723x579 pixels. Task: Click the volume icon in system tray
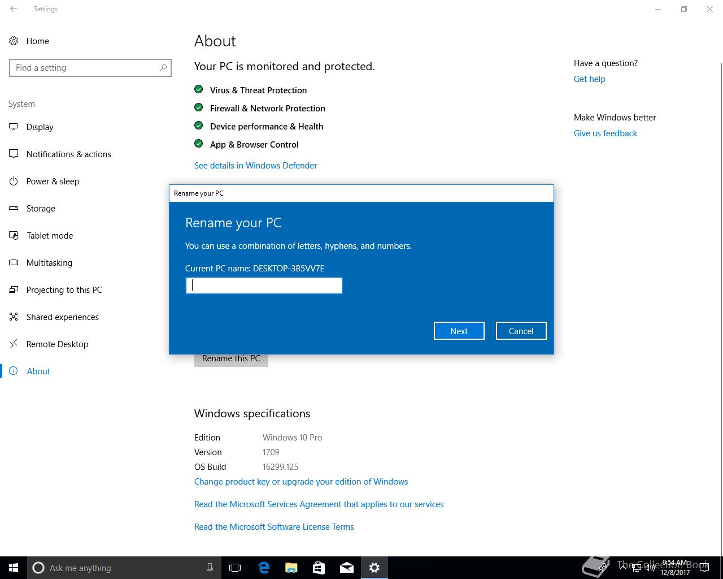650,568
